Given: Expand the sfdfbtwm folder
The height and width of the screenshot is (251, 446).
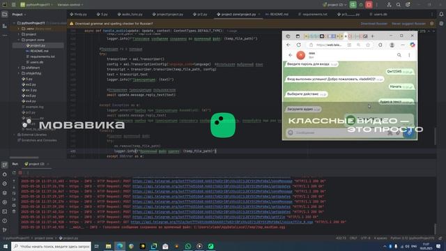Looking at the screenshot, I should (19, 68).
